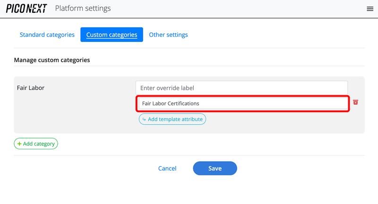Click the Fair Labor category name
Screen dimensions: 378x204
[31, 88]
